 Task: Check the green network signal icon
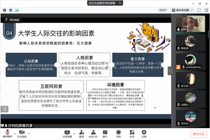(17, 10)
